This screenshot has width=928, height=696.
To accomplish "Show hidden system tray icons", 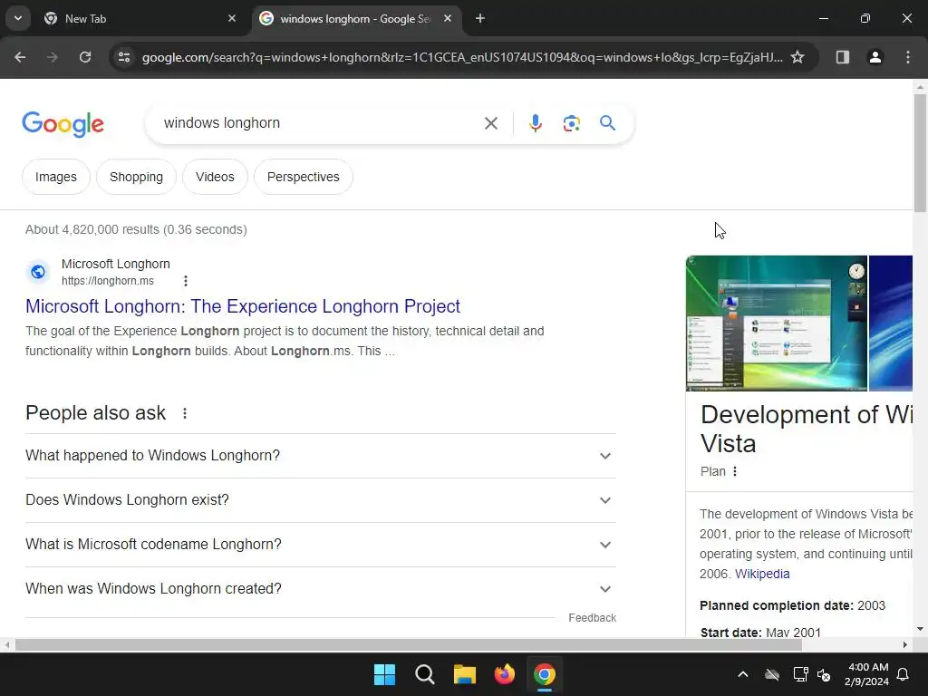I will click(743, 674).
